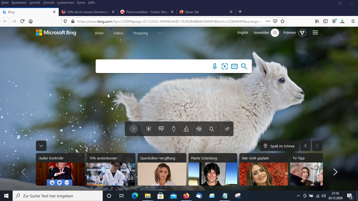Open the Bilder link
358x201 pixels.
coord(99,33)
